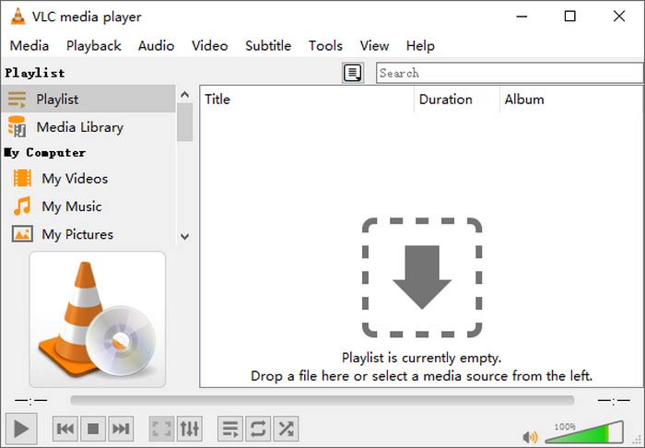Skip to previous media track
The image size is (645, 448).
click(65, 429)
